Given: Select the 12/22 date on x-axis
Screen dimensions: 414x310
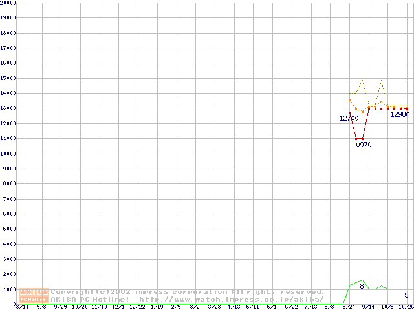Looking at the screenshot, I should (137, 307).
